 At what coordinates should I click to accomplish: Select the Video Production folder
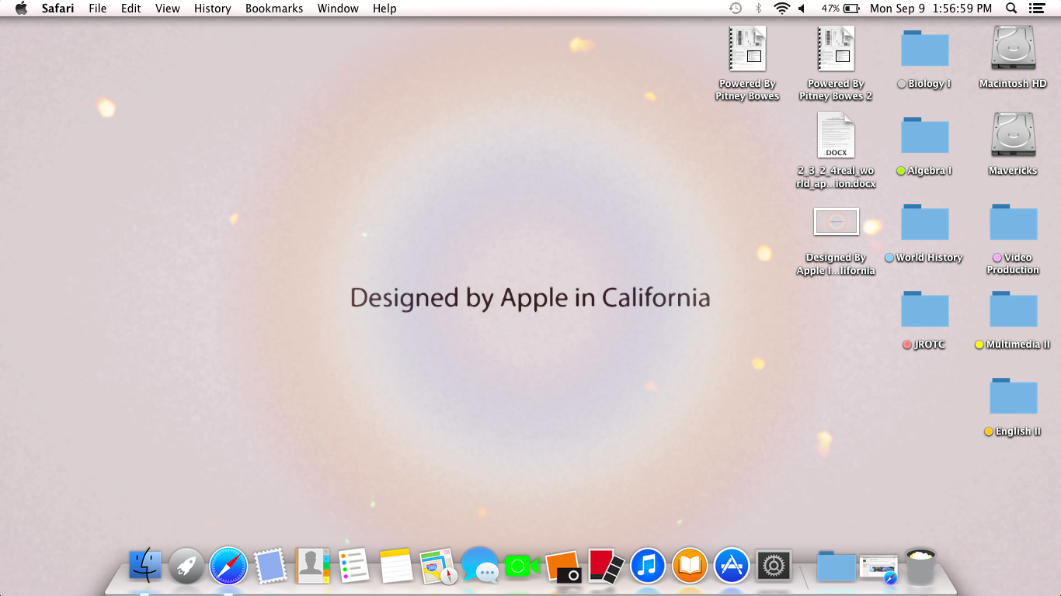[x=1013, y=222]
